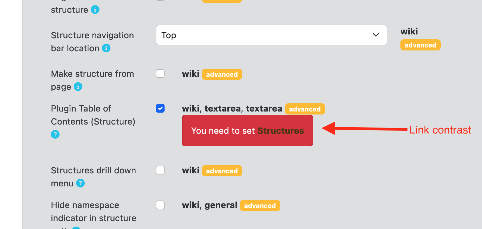Click advanced badge next to wiki, general

click(260, 206)
